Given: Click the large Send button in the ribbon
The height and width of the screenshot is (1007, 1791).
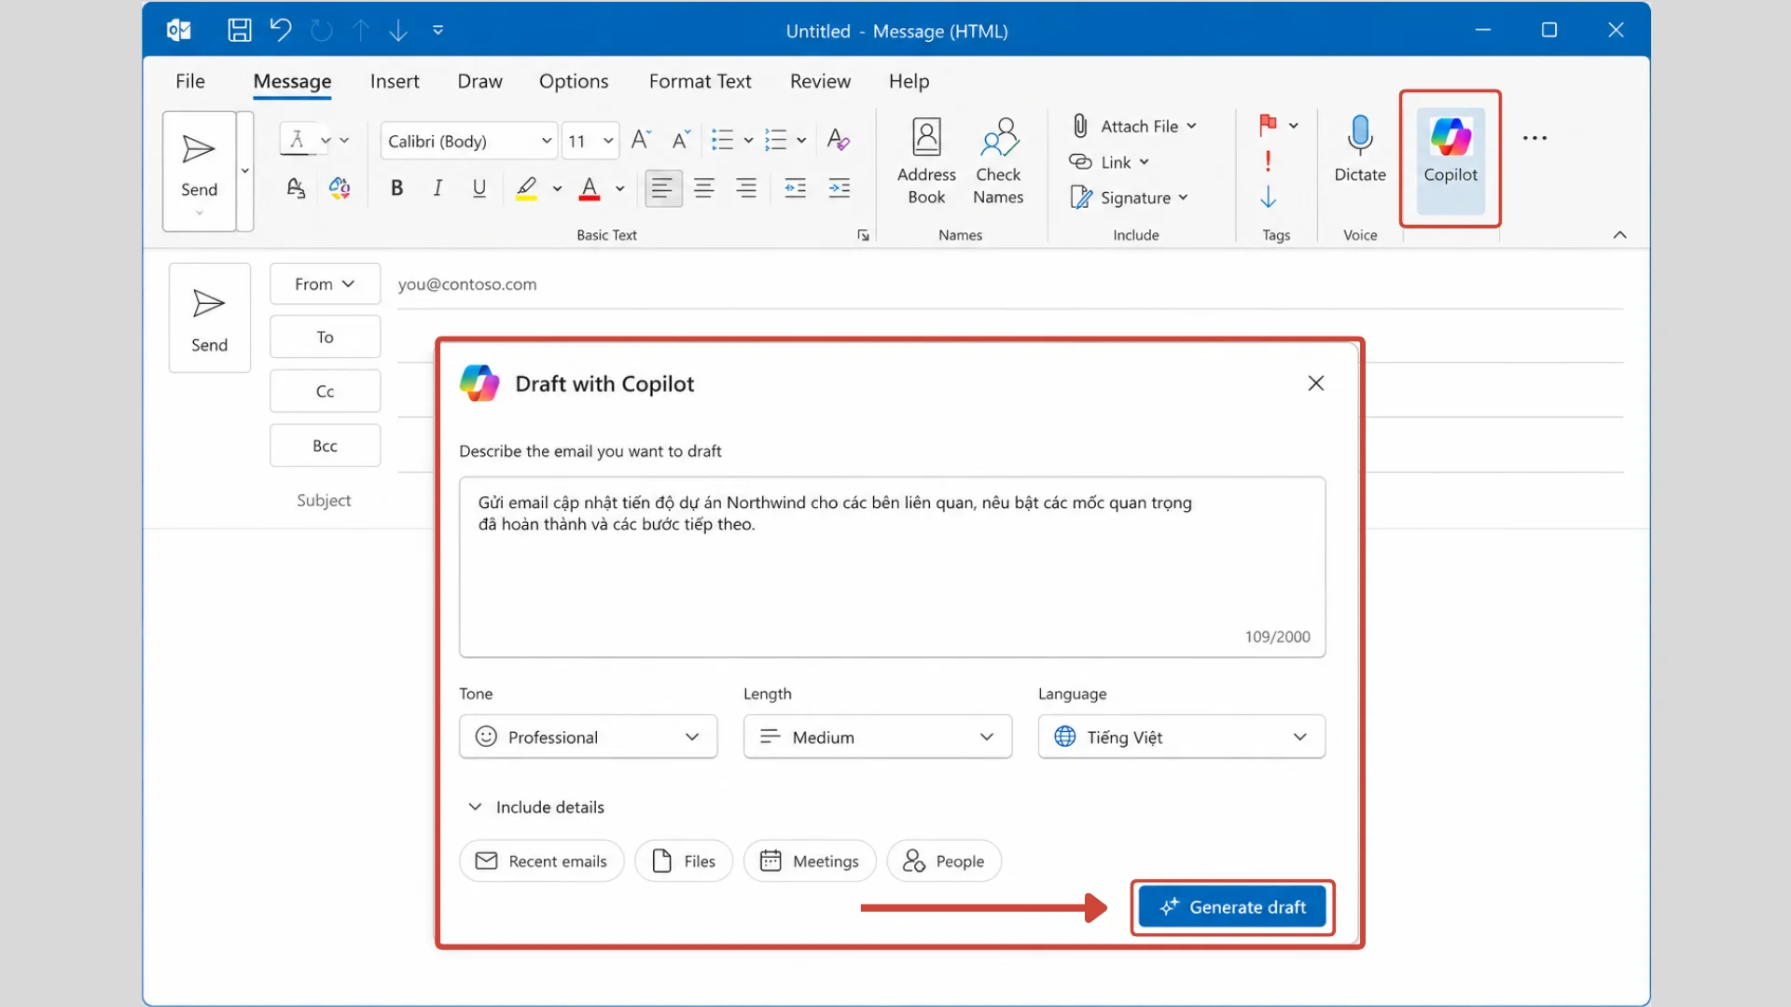Looking at the screenshot, I should coord(199,170).
